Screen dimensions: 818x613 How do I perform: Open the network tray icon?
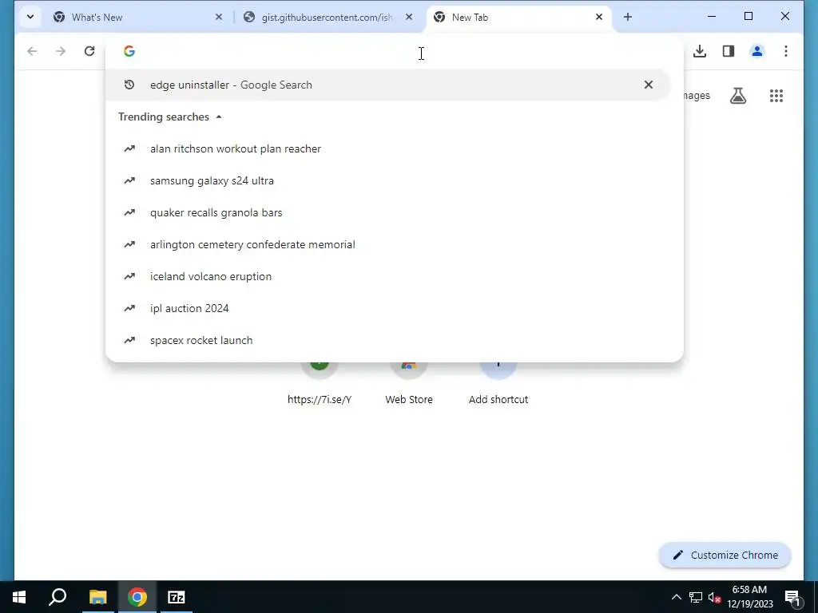[696, 597]
